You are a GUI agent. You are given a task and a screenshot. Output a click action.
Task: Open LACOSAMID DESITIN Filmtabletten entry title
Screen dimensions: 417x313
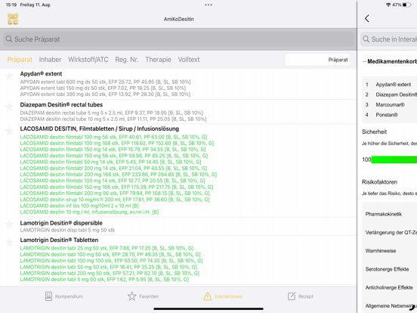100,129
